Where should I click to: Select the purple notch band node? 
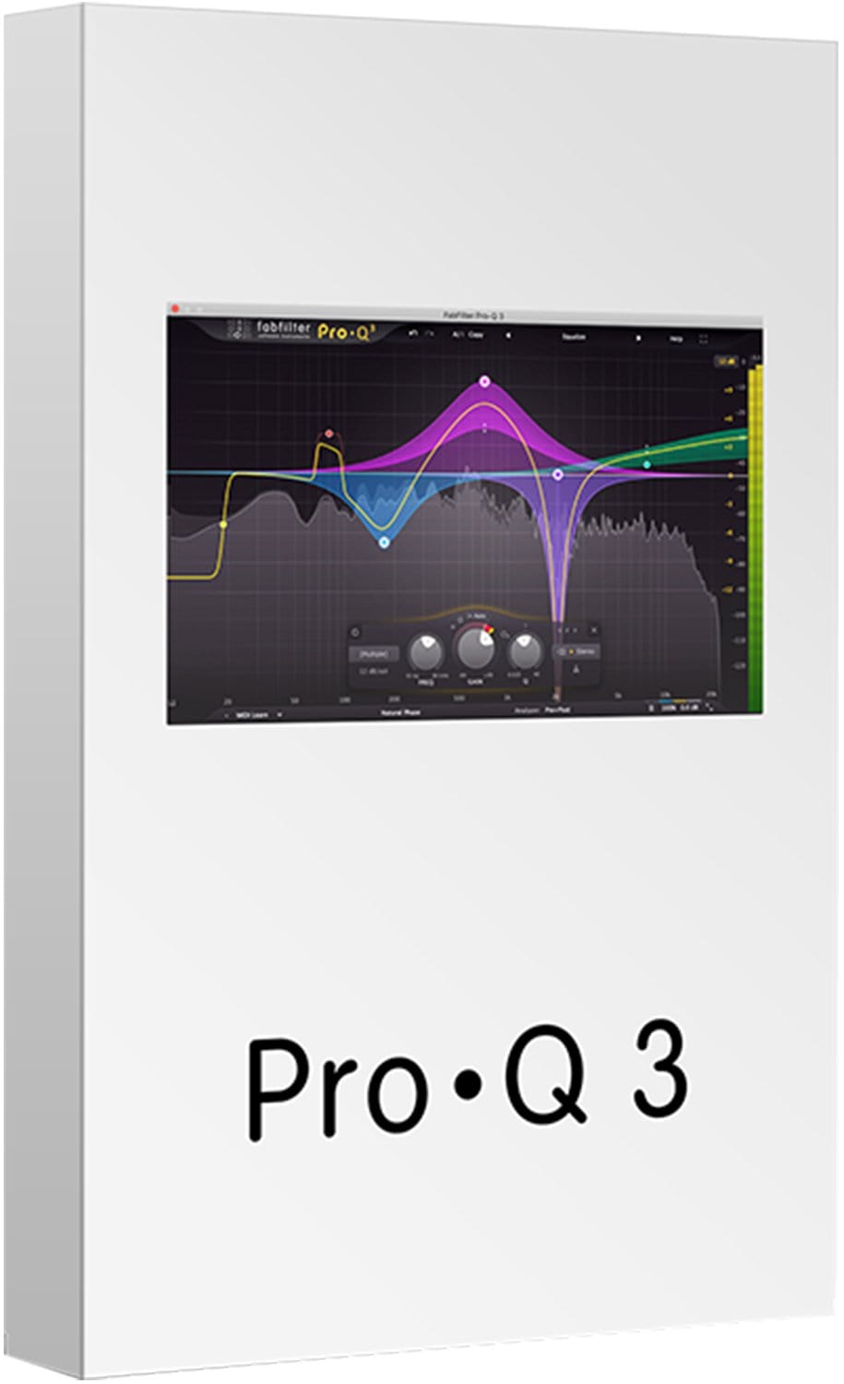(557, 474)
